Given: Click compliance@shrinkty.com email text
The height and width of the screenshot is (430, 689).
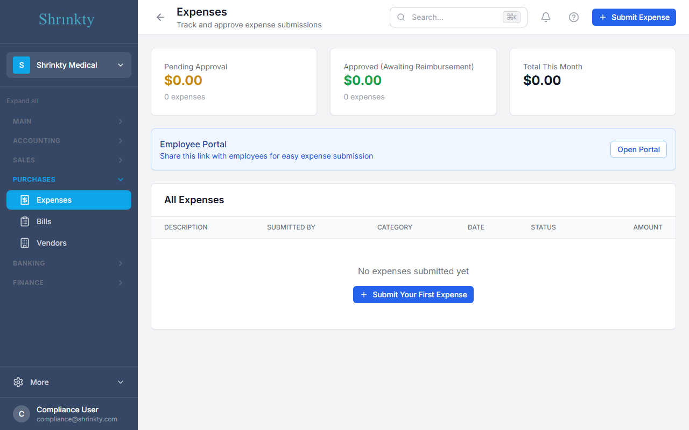Looking at the screenshot, I should 77,419.
